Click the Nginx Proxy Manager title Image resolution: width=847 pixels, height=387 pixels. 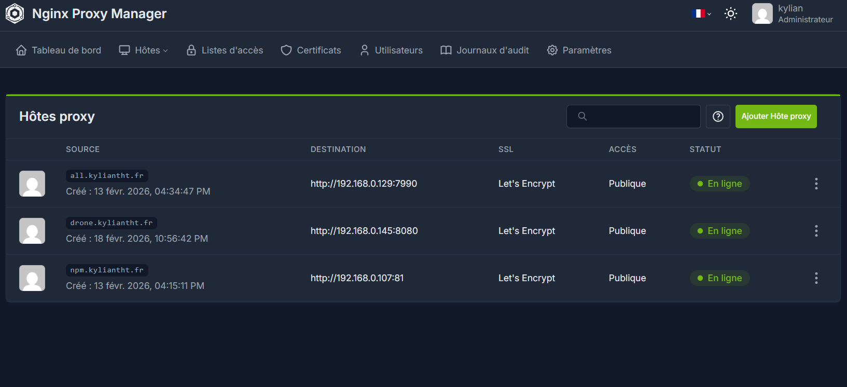[99, 14]
